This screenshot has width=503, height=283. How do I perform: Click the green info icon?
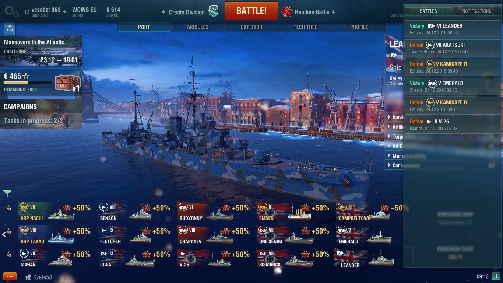pyautogui.click(x=496, y=276)
